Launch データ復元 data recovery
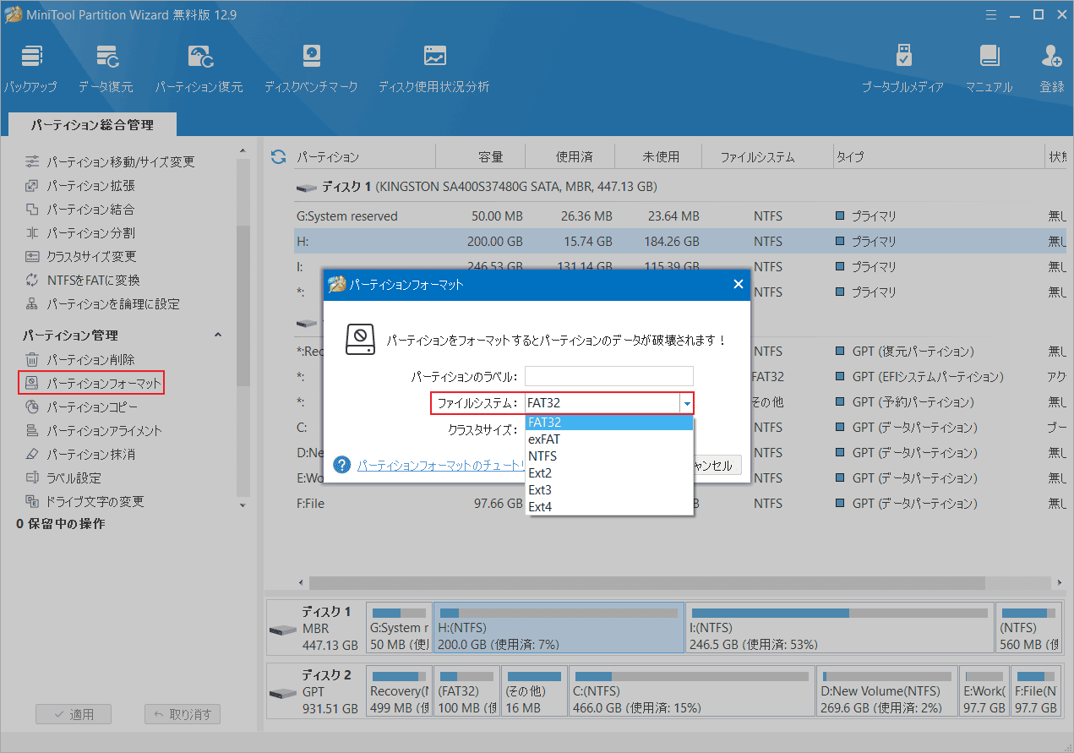This screenshot has height=753, width=1074. 106,69
